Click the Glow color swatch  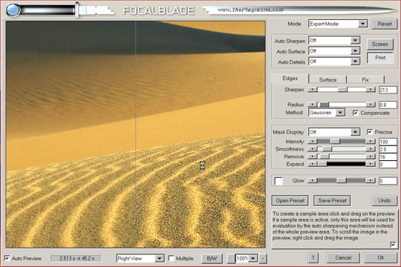tap(278, 181)
